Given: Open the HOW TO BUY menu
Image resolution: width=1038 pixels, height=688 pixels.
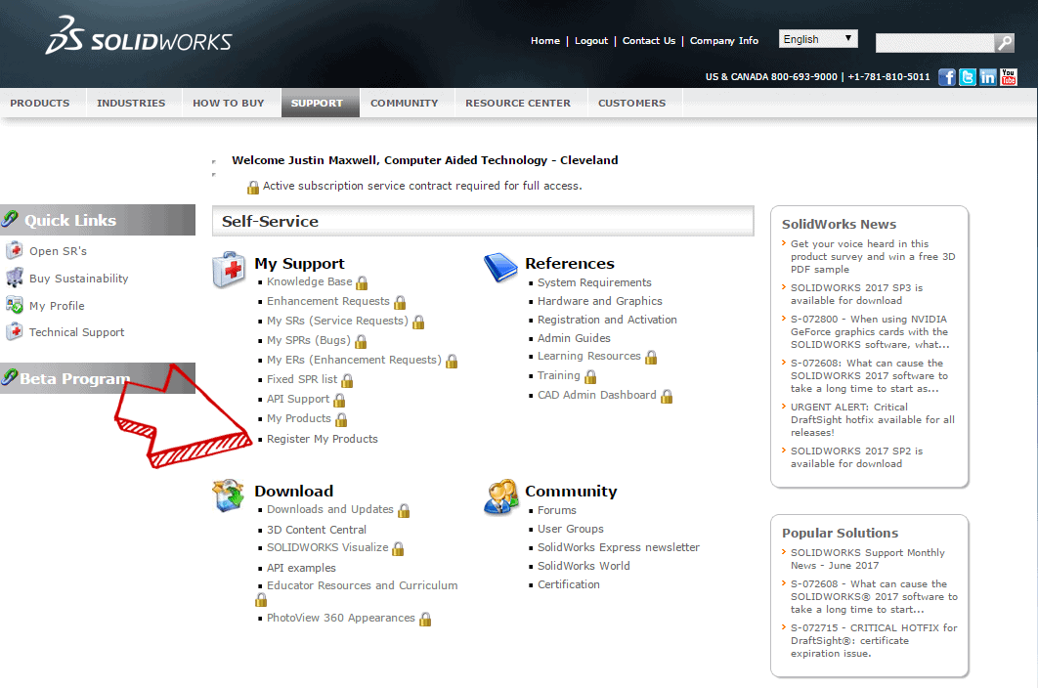Looking at the screenshot, I should (x=229, y=103).
